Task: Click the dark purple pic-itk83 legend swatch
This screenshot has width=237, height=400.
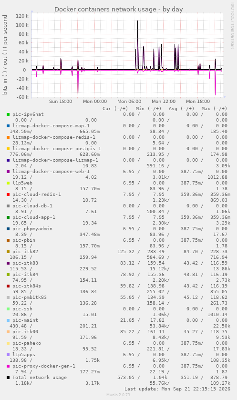Action: coord(8,263)
